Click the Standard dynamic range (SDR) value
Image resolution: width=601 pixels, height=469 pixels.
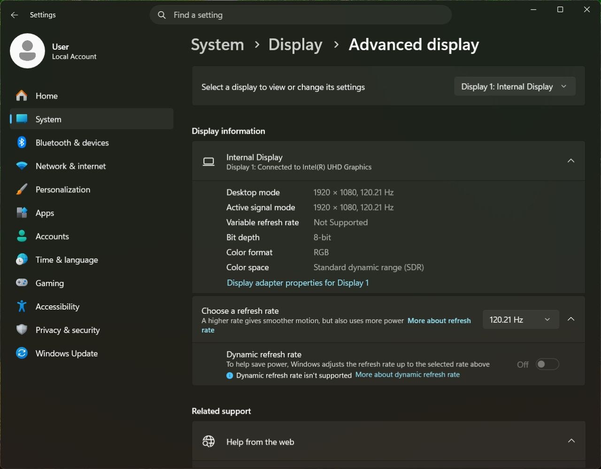[369, 267]
